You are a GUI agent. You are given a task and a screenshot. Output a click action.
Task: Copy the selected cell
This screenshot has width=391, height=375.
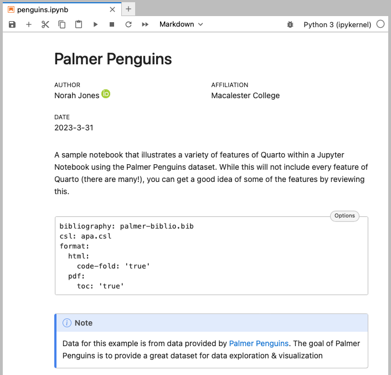[62, 24]
